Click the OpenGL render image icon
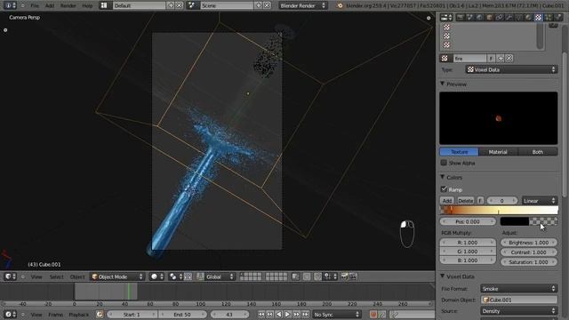Screen dimensions: 569x320 pyautogui.click(x=344, y=276)
